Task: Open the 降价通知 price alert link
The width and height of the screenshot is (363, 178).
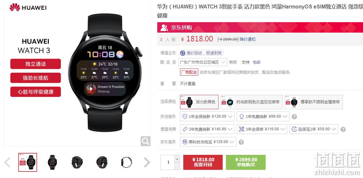Action: point(247,39)
